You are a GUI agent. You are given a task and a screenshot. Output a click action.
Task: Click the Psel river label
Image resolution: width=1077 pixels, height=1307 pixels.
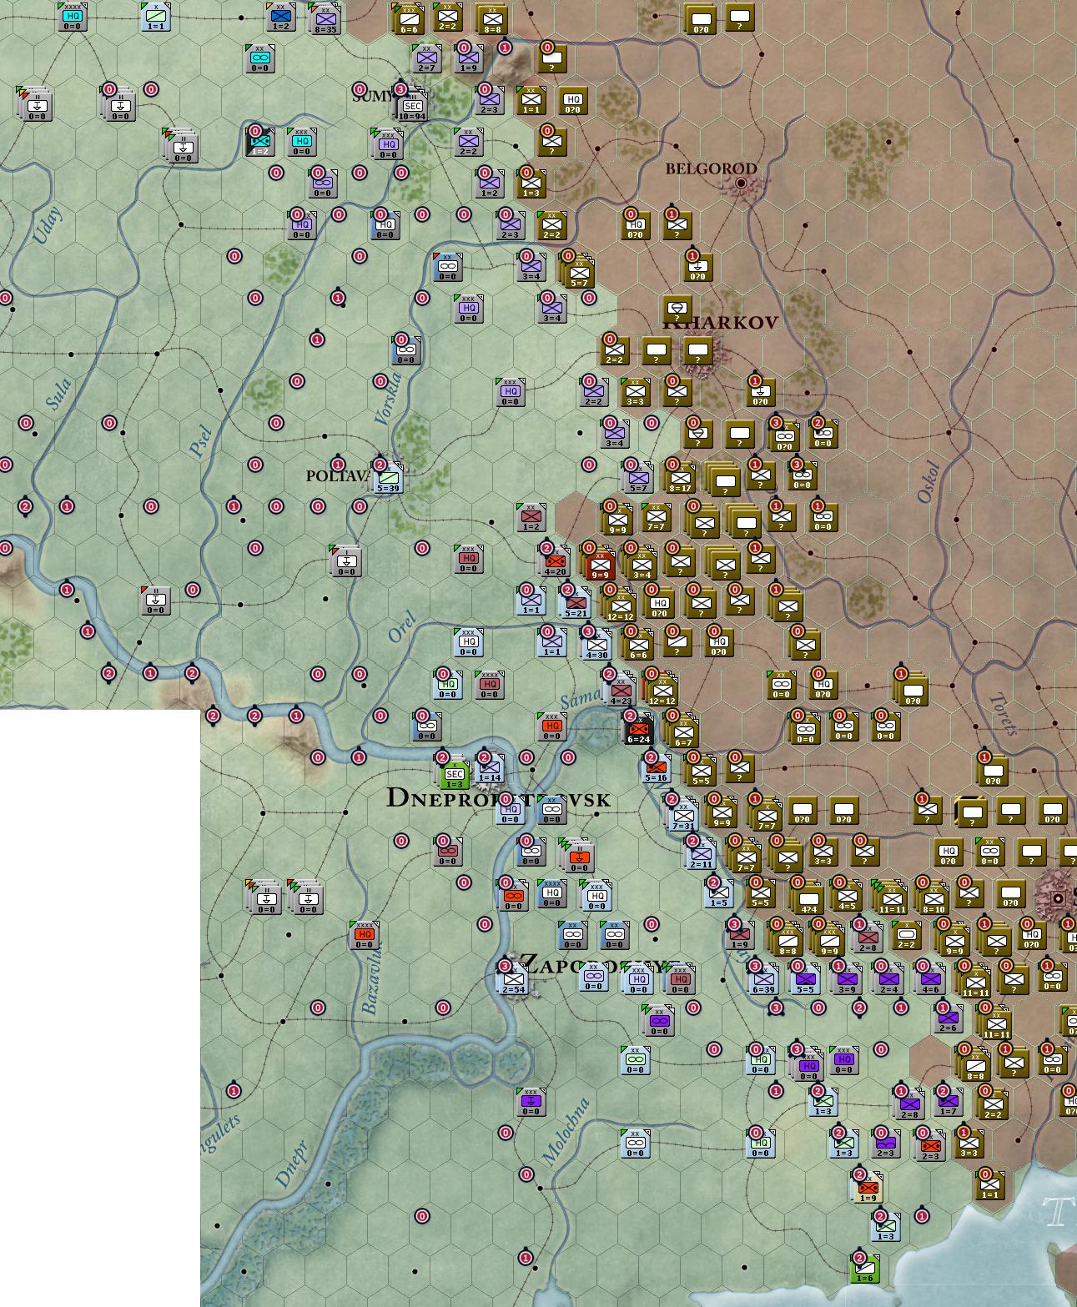[x=200, y=442]
